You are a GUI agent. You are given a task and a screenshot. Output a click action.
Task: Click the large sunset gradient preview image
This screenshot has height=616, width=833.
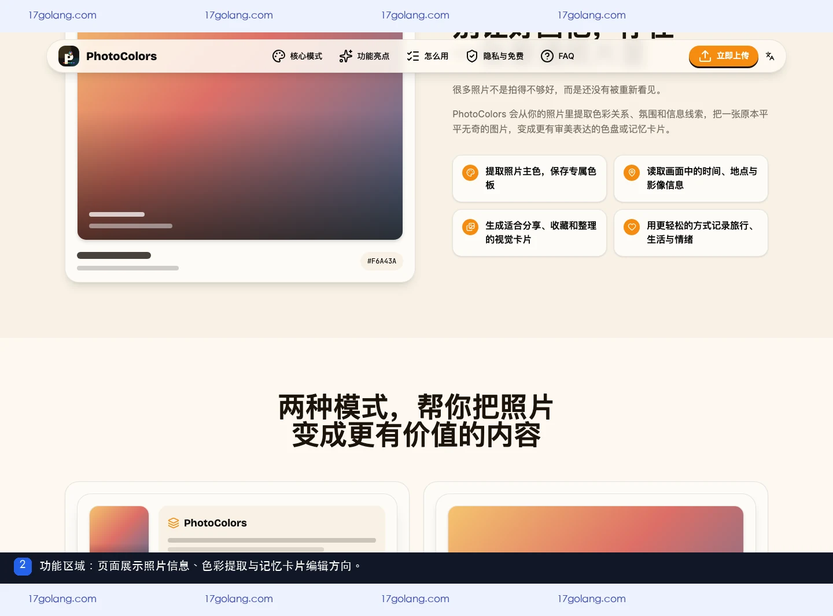(x=240, y=136)
